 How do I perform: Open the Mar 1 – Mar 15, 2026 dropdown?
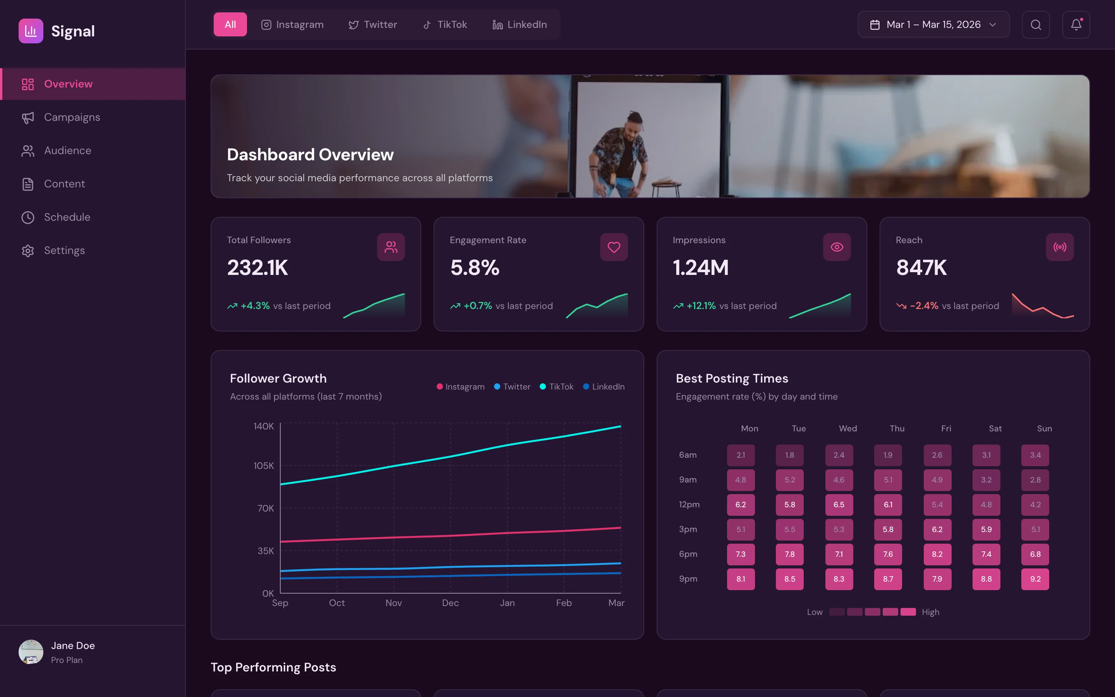coord(933,24)
